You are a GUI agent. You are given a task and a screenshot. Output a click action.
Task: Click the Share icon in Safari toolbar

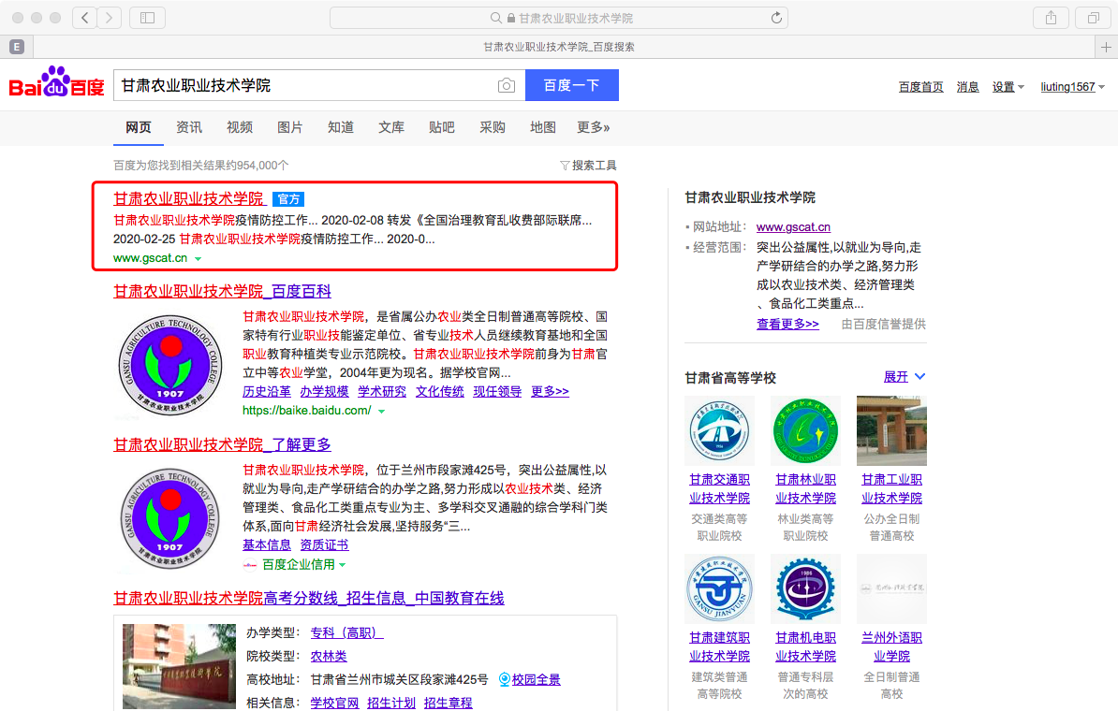point(1051,18)
